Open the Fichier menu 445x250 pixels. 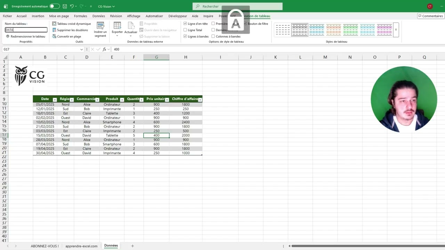pyautogui.click(x=7, y=16)
